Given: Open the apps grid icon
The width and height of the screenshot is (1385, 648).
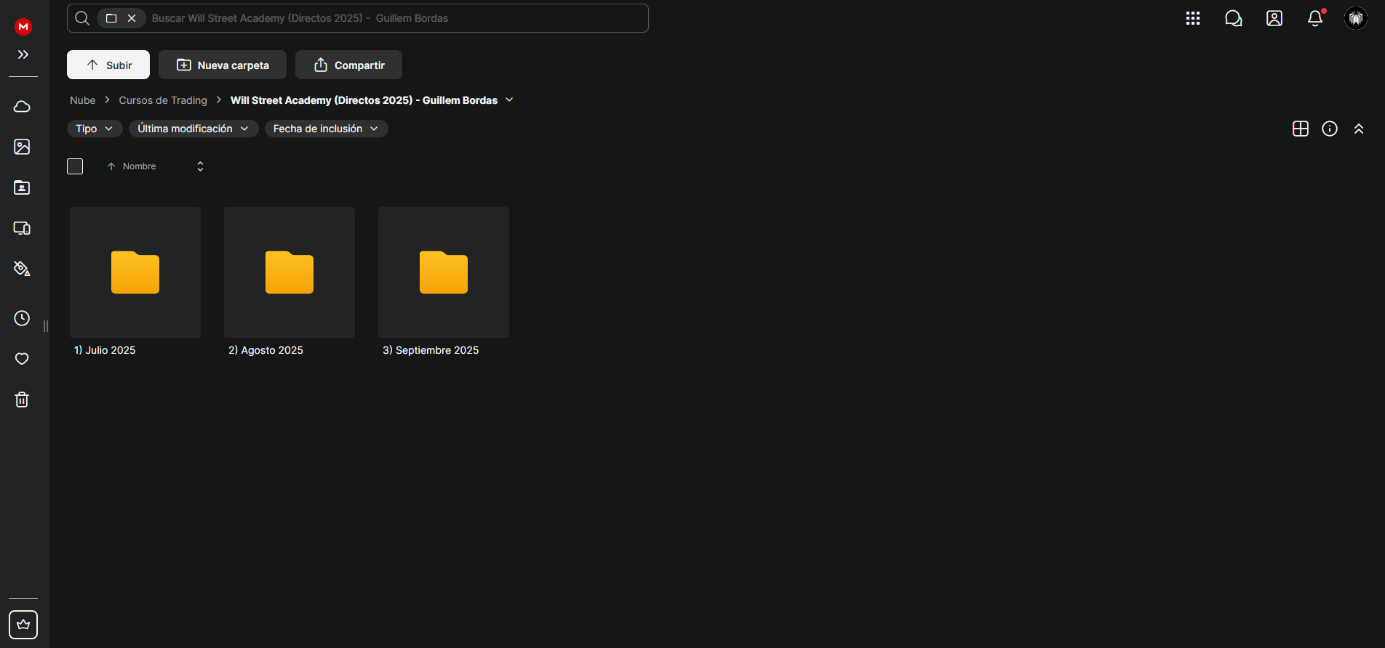Looking at the screenshot, I should point(1193,18).
